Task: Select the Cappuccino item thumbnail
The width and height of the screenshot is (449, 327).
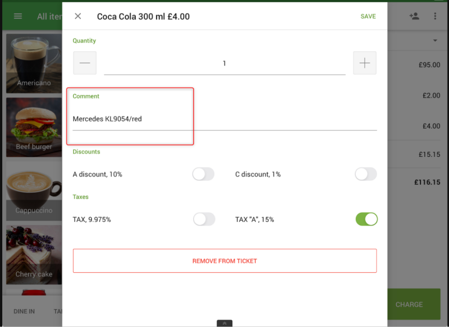Action: 34,191
